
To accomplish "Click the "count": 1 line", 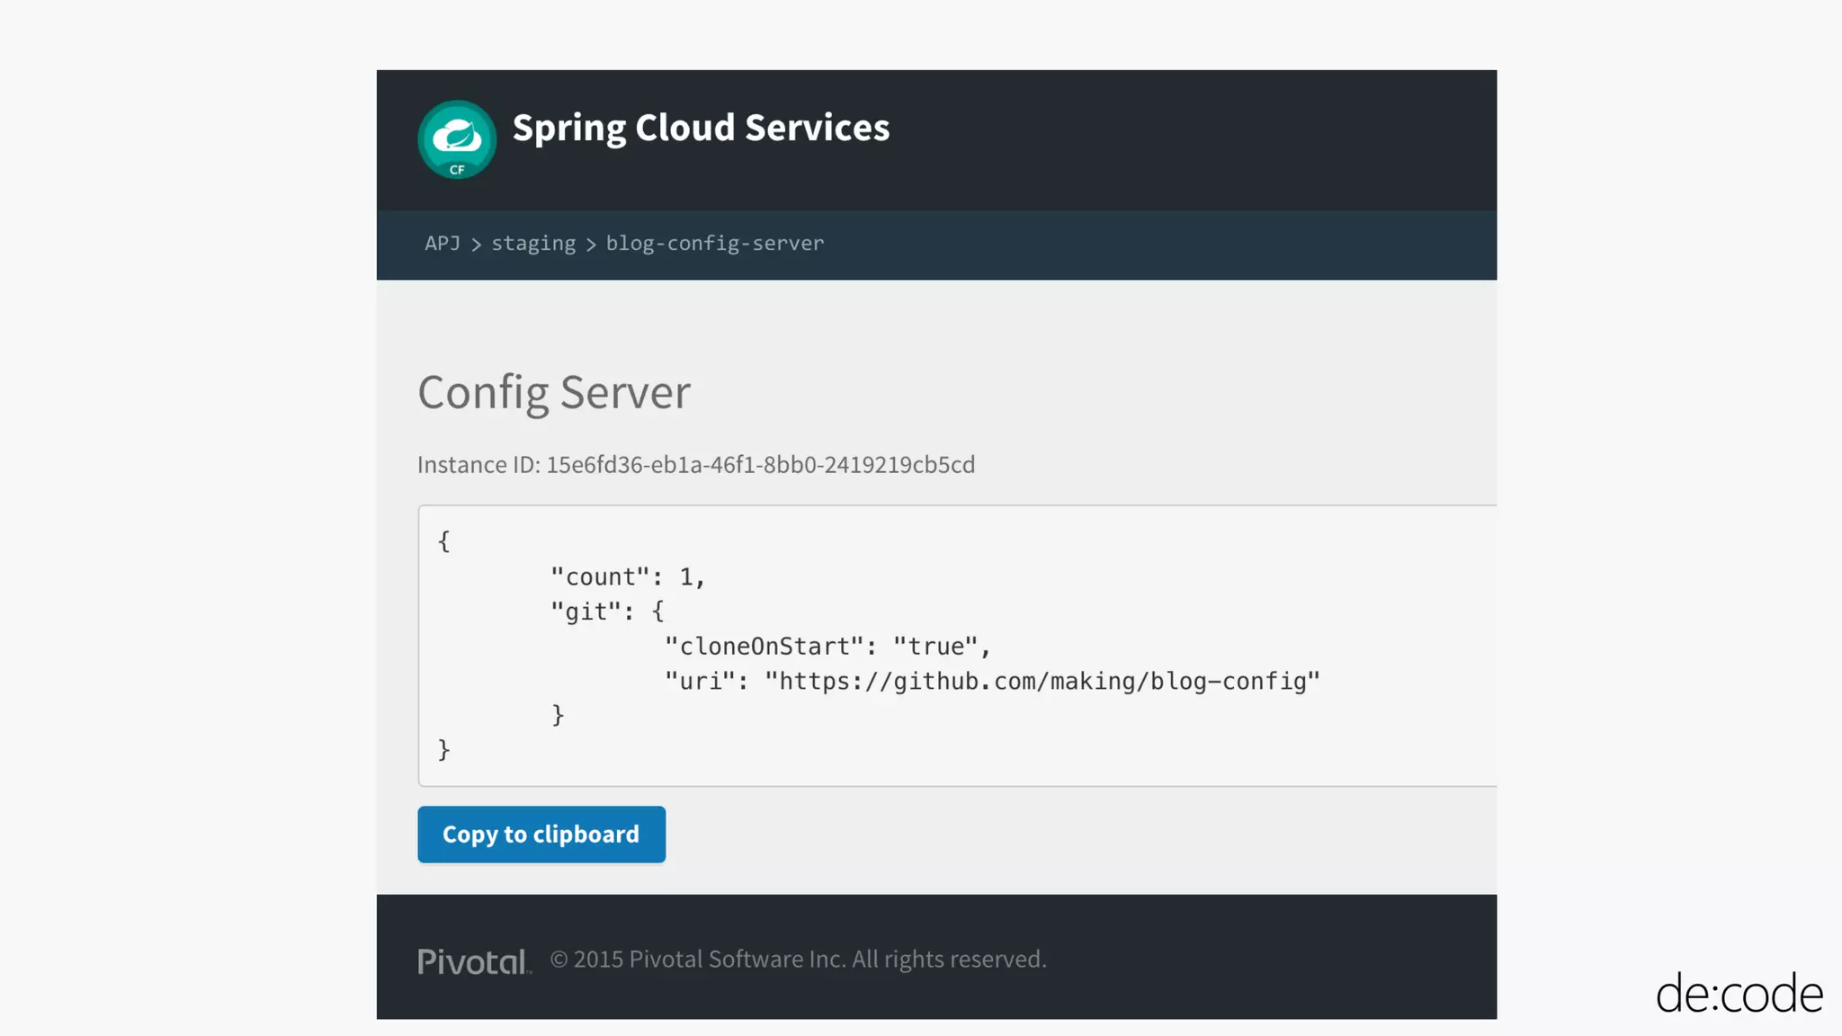I will tap(628, 576).
